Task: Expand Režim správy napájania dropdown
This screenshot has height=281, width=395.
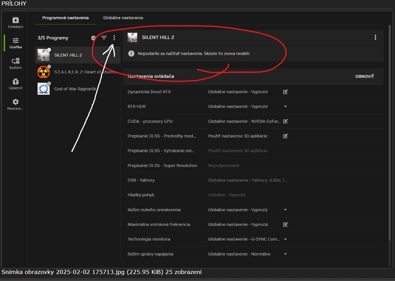Action: [285, 254]
